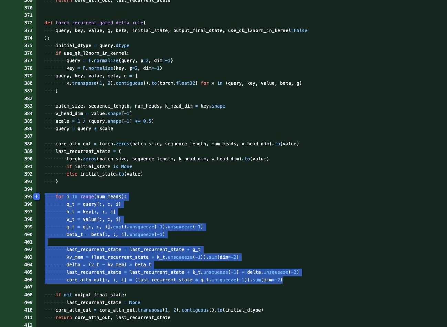Click 'if use_qk_l2norm_in_kernel:' line
447x327 pixels.
click(x=93, y=53)
